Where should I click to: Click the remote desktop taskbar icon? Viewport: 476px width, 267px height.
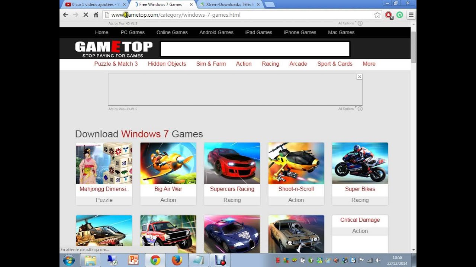[x=112, y=260]
